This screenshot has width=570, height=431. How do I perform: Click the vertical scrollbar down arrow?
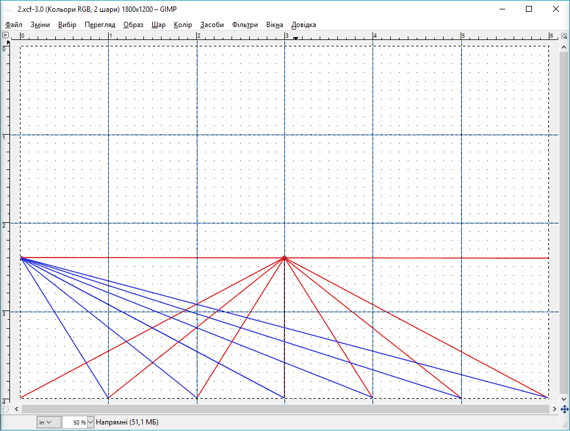564,399
